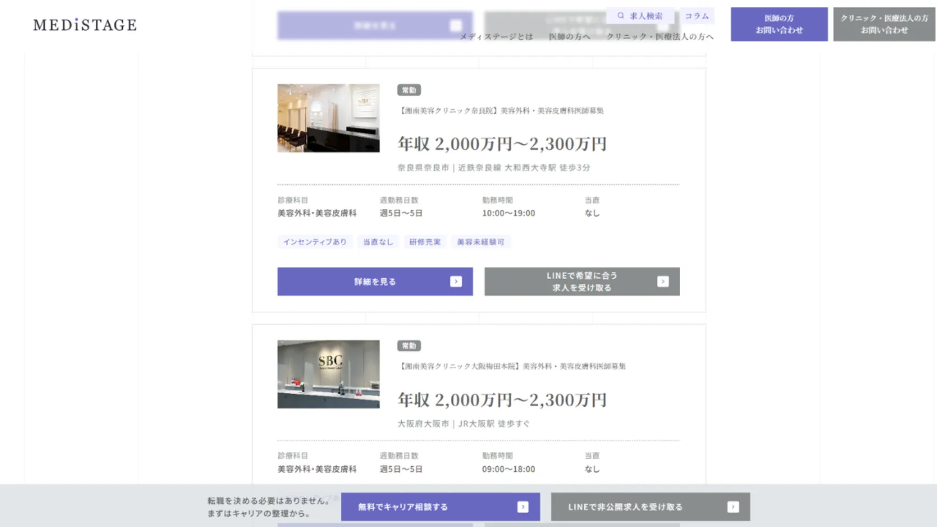Image resolution: width=937 pixels, height=527 pixels.
Task: Click arrow icon on LINEで非公開求人を受け取る button
Action: point(733,507)
